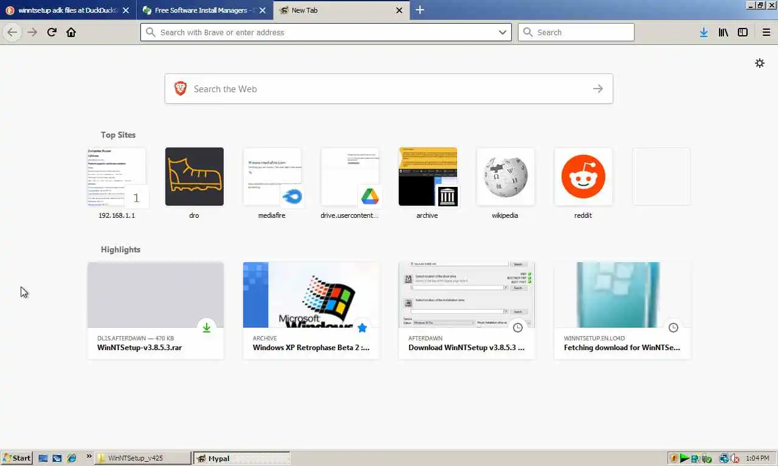Image resolution: width=778 pixels, height=466 pixels.
Task: Click the green download badge on rar card
Action: tap(207, 328)
